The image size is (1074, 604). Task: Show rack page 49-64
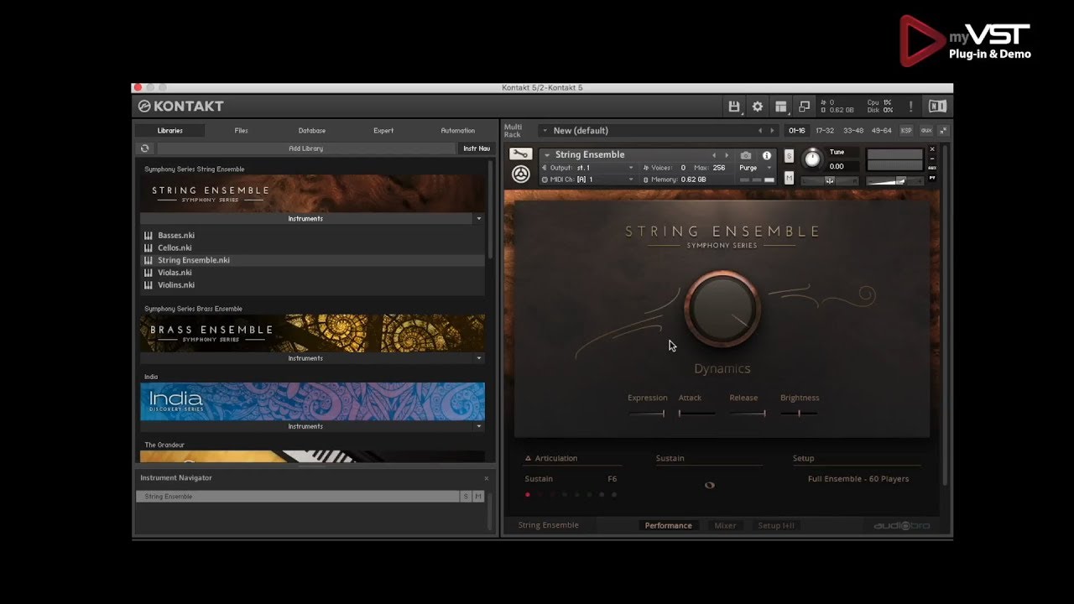[x=881, y=131]
